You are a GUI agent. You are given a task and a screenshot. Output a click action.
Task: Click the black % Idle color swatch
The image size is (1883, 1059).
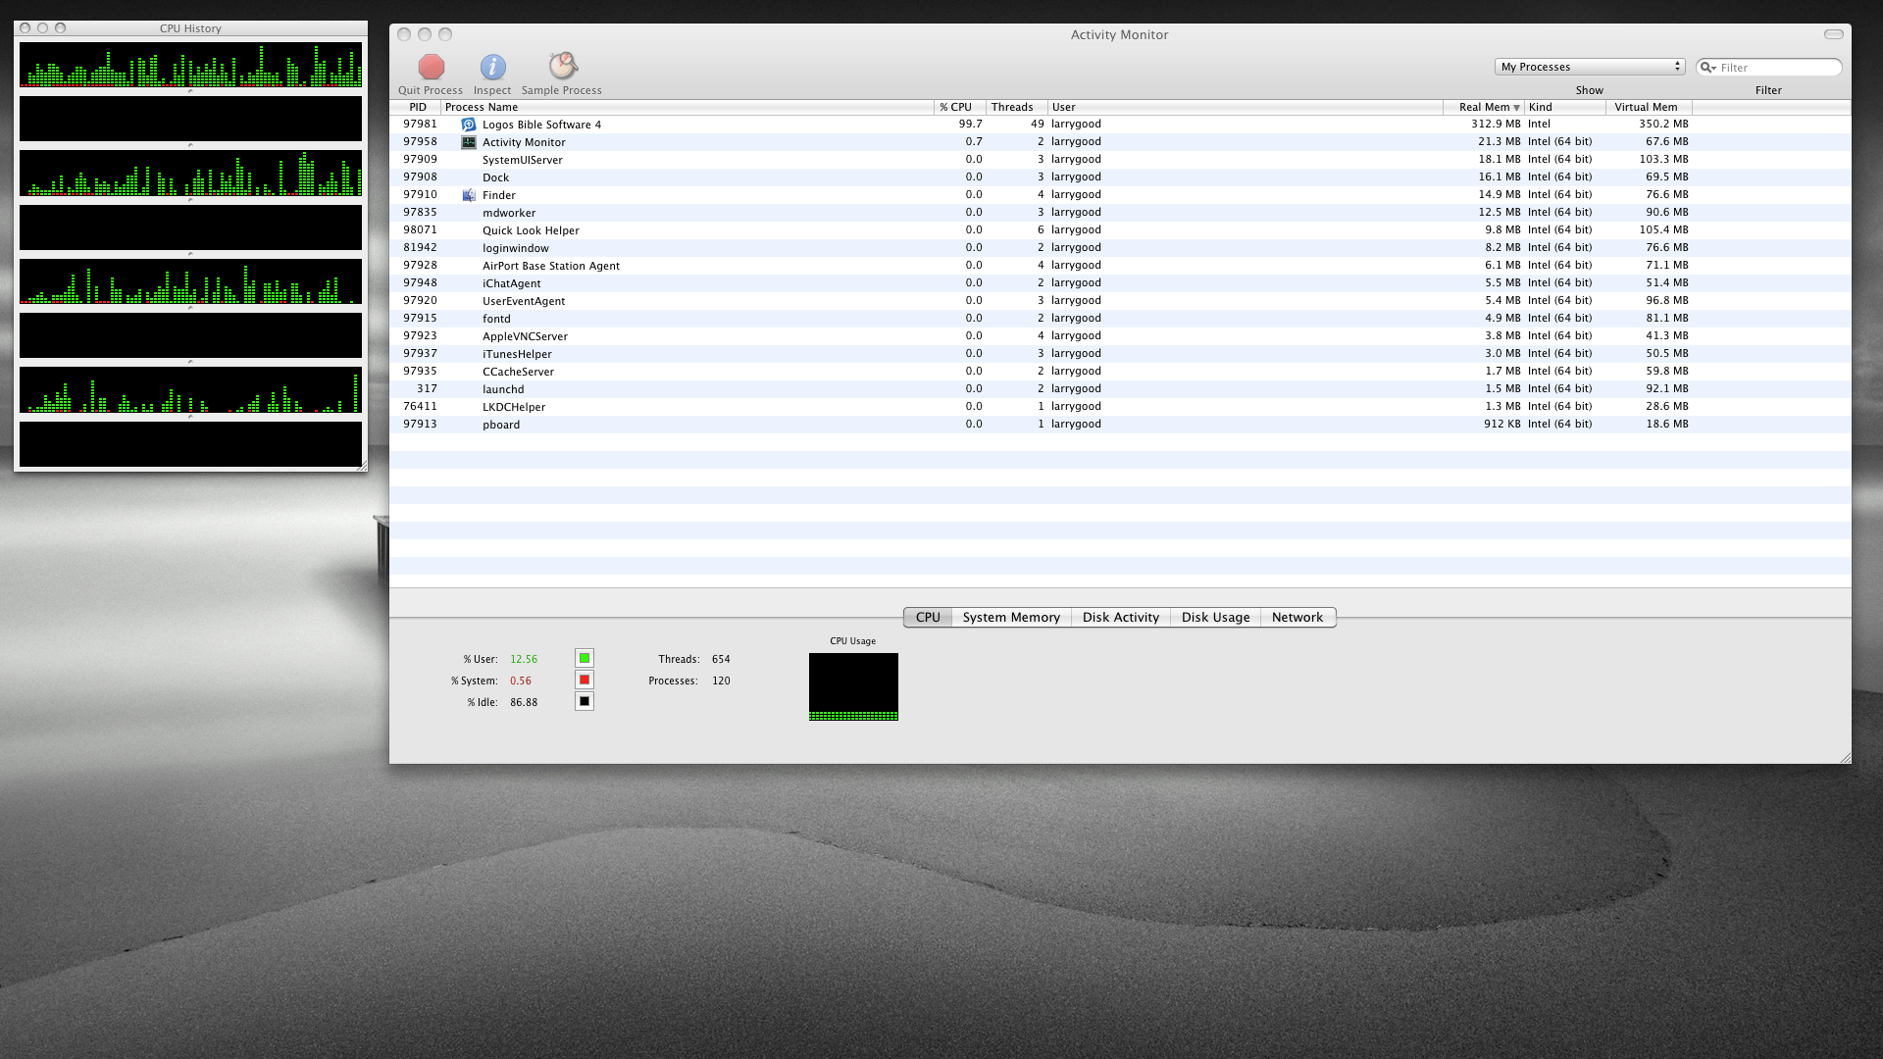[x=585, y=702]
